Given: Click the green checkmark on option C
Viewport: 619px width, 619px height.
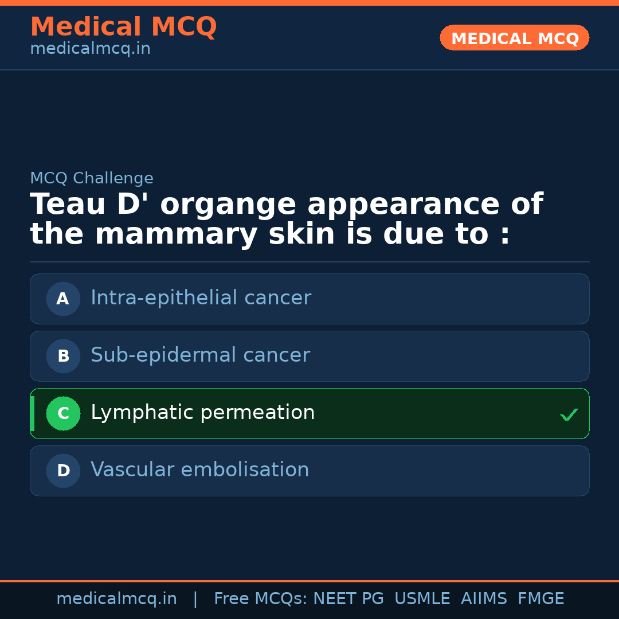Looking at the screenshot, I should tap(569, 414).
